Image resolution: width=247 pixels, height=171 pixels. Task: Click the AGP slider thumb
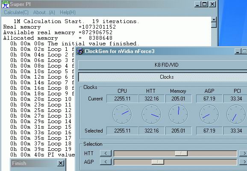coord(158,162)
